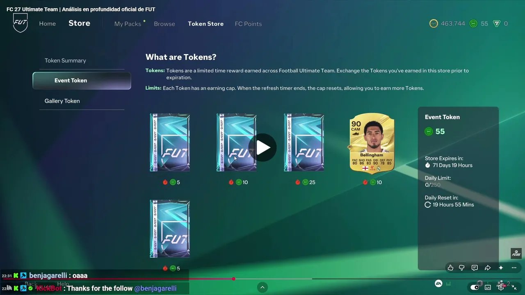Image resolution: width=525 pixels, height=295 pixels.
Task: Click the gold FUT coins icon
Action: click(x=434, y=24)
